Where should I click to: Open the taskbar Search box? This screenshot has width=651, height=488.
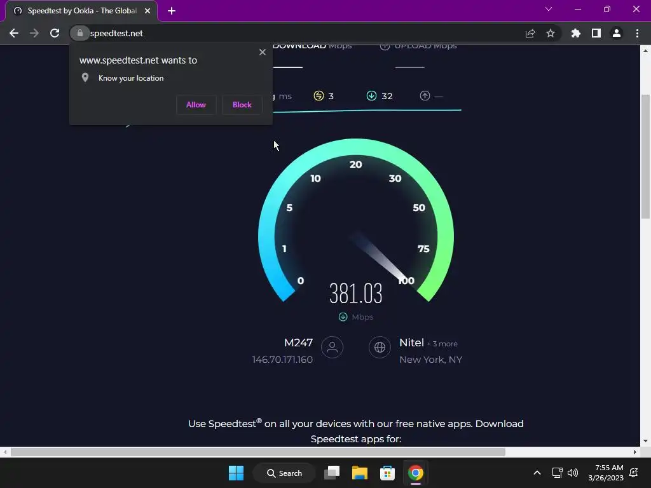[284, 473]
